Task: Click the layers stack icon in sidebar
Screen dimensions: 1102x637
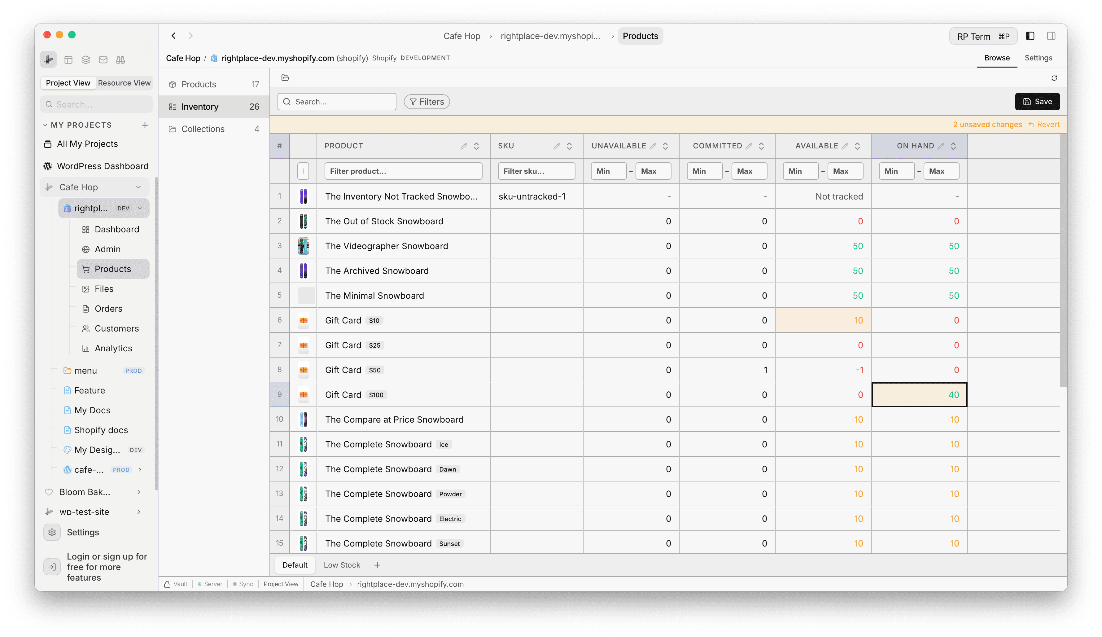Action: [x=86, y=59]
